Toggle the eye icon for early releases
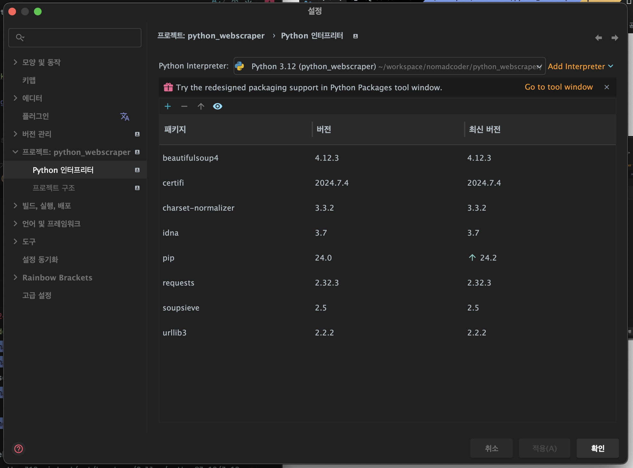Viewport: 633px width, 468px height. point(218,106)
